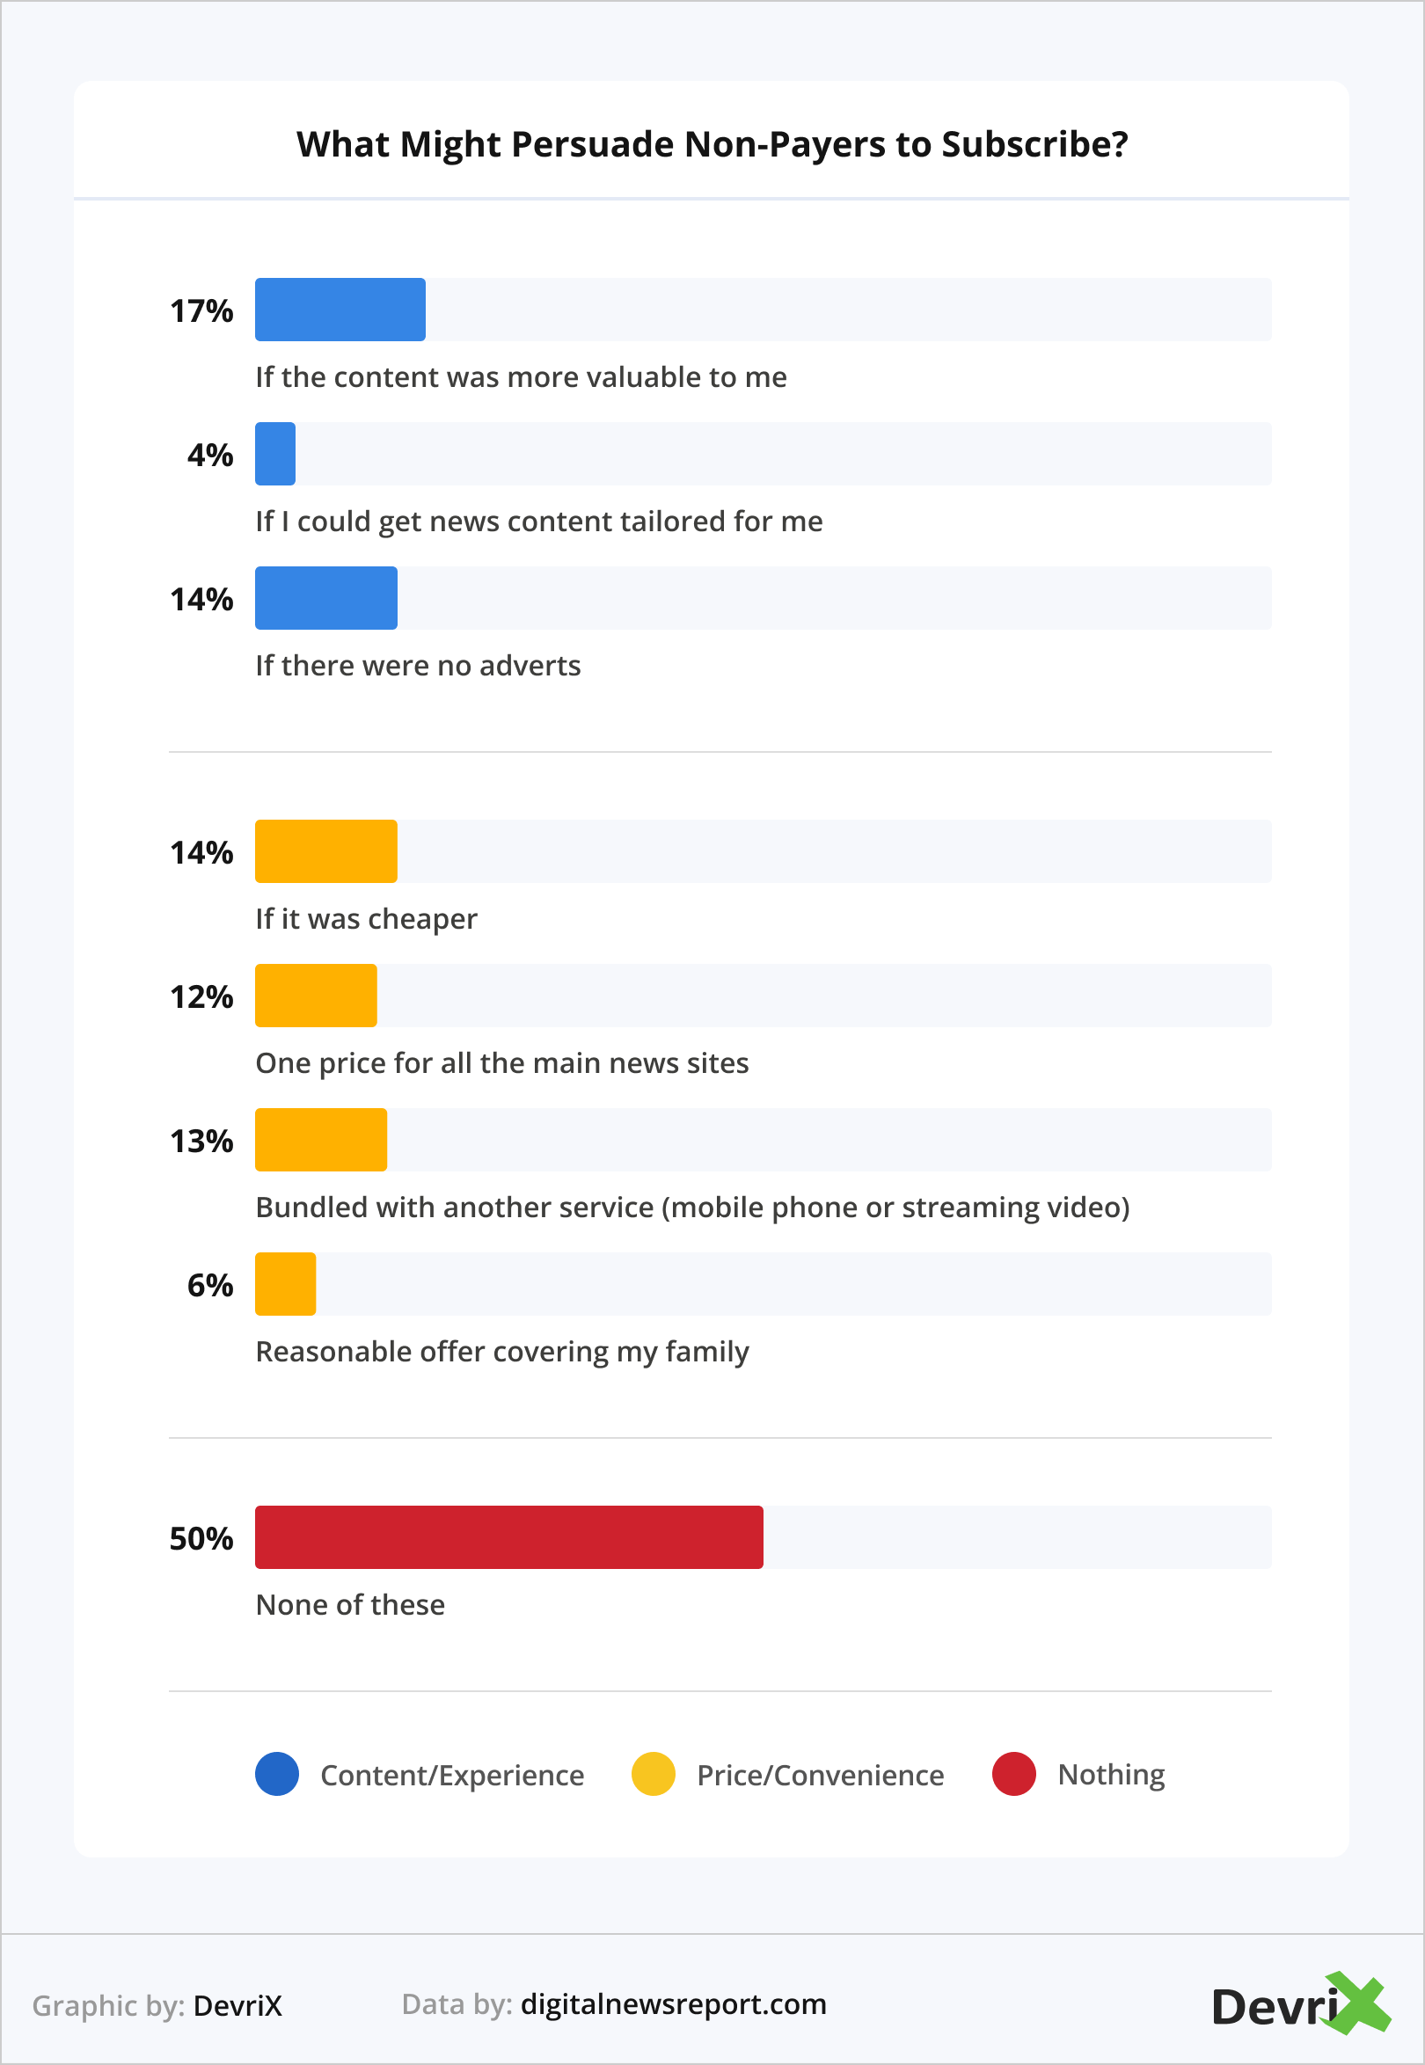
Task: Click the Nothing legend label
Action: coord(1111,1775)
